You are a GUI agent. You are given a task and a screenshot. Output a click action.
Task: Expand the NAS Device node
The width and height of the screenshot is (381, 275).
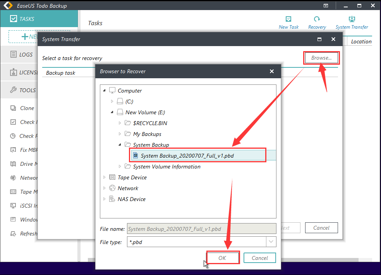click(104, 199)
